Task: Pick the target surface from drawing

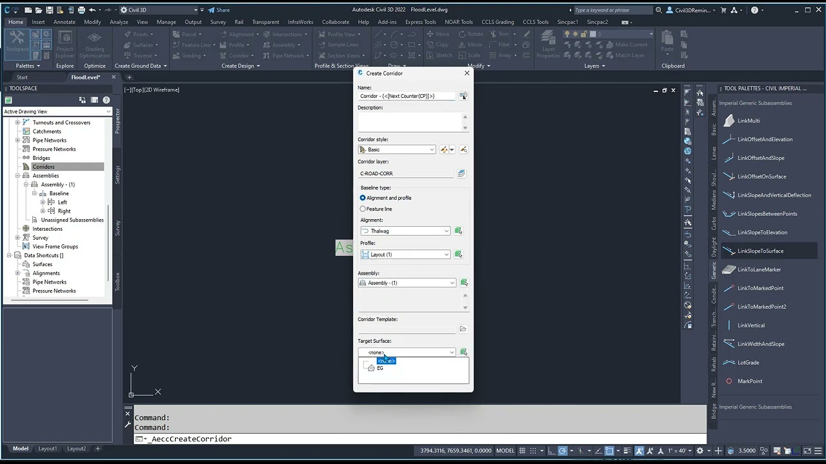Action: point(463,353)
